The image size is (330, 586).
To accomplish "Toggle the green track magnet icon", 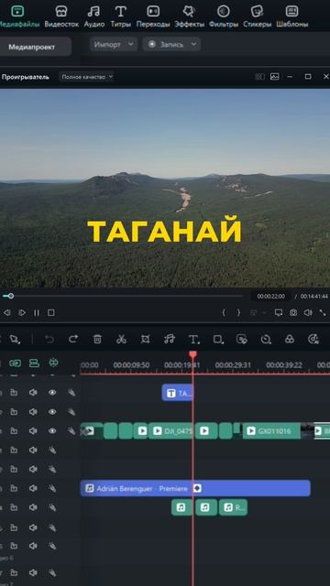I will click(34, 363).
